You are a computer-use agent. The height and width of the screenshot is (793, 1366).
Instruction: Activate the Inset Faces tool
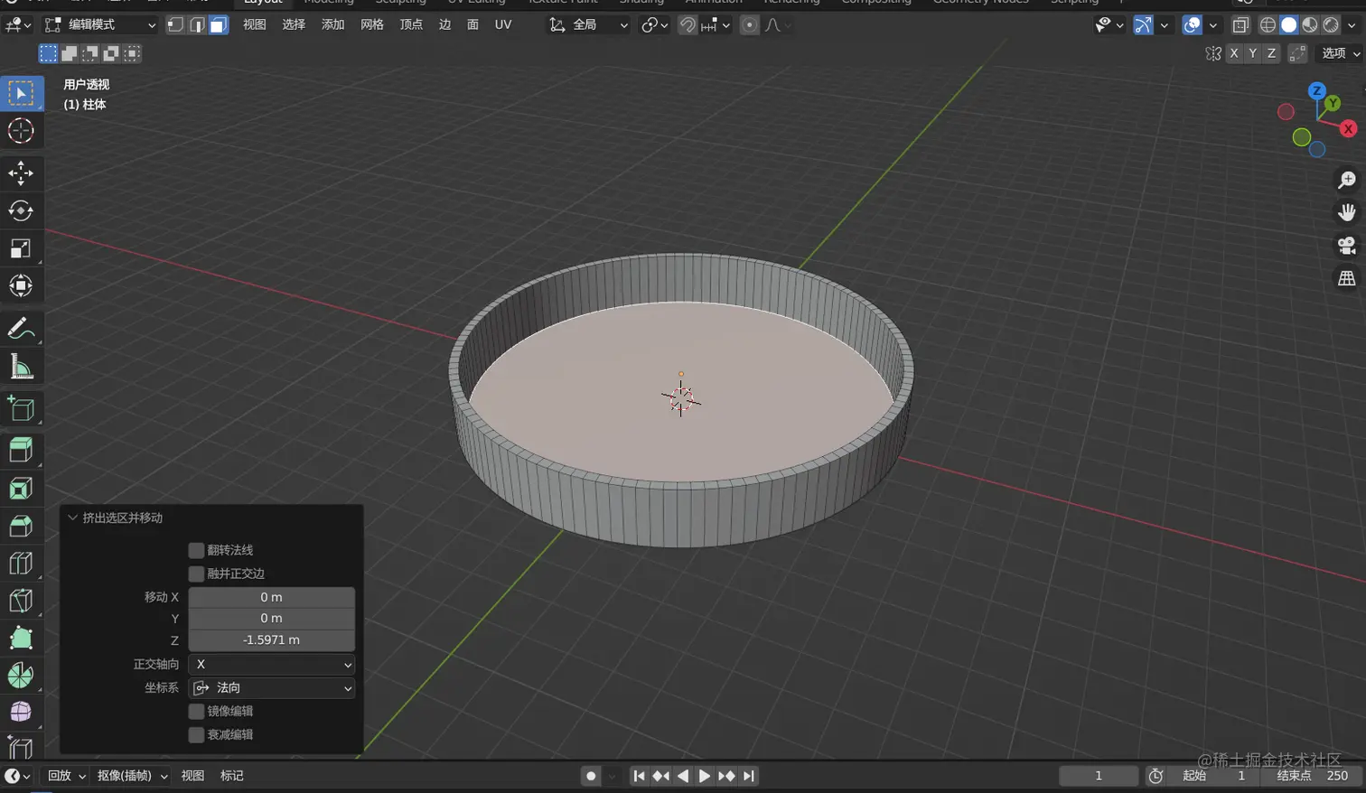(21, 488)
